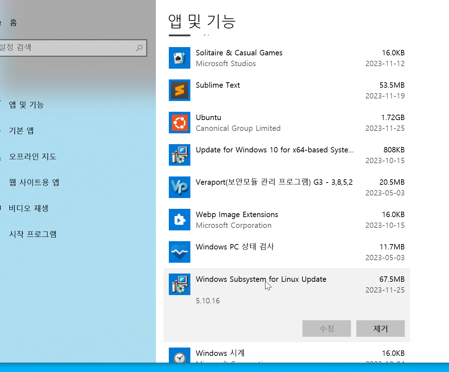This screenshot has height=372, width=449.
Task: Select the Windows PC 상태 검사 entry name
Action: [235, 247]
